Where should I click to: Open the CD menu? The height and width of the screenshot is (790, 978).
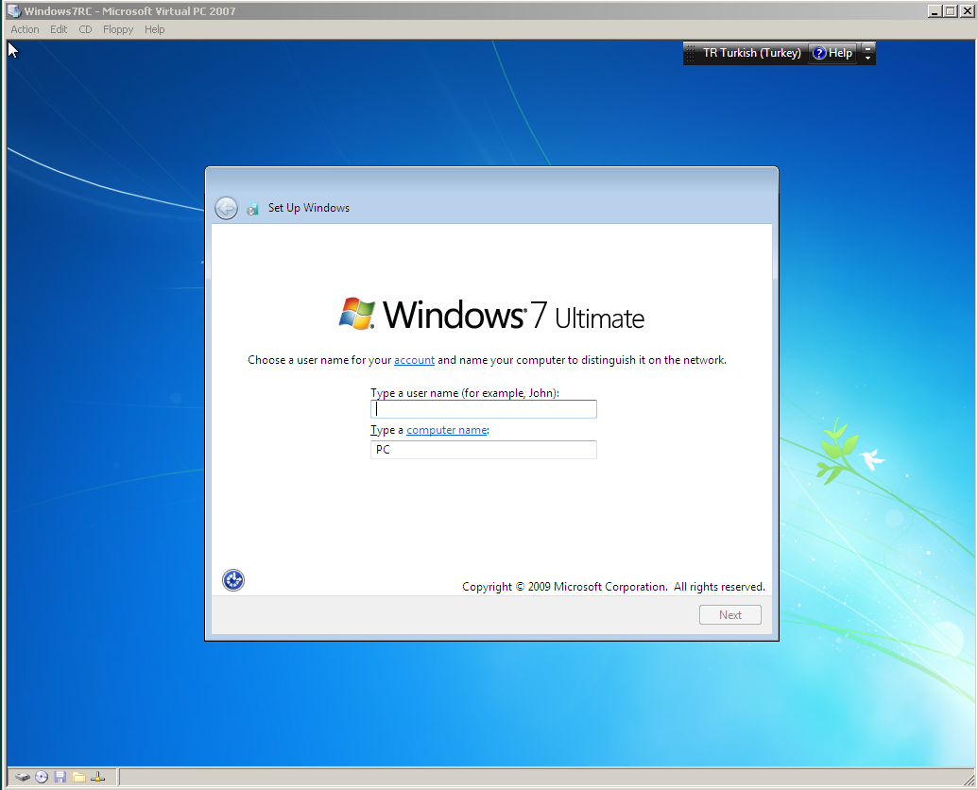(x=85, y=29)
